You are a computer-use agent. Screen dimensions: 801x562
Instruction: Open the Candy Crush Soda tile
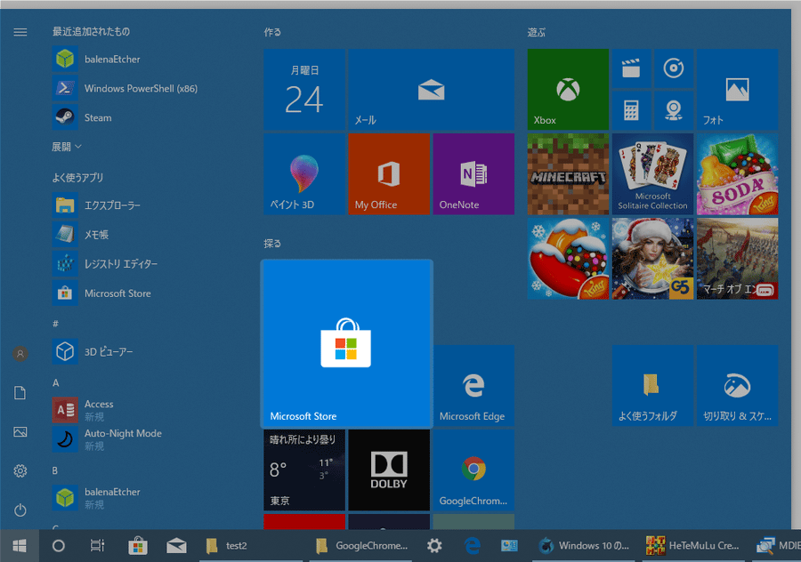pos(737,174)
